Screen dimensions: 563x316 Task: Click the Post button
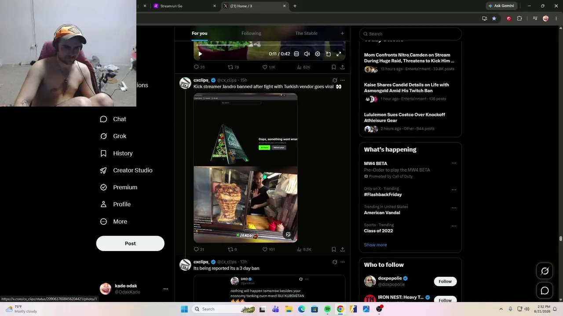(130, 244)
